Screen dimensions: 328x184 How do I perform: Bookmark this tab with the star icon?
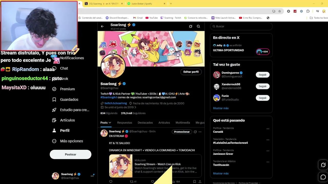coord(280,11)
